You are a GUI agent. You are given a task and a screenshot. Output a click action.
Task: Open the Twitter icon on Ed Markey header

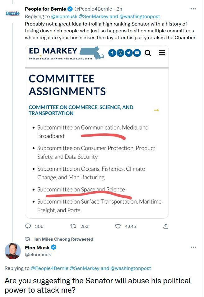[129, 53]
